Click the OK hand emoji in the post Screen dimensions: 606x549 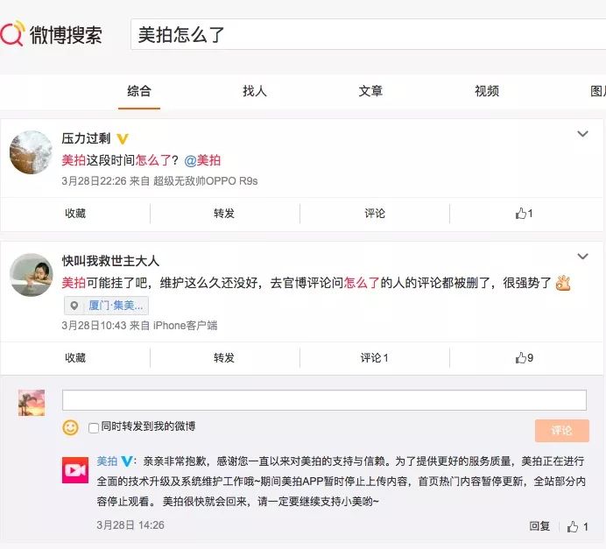[563, 283]
